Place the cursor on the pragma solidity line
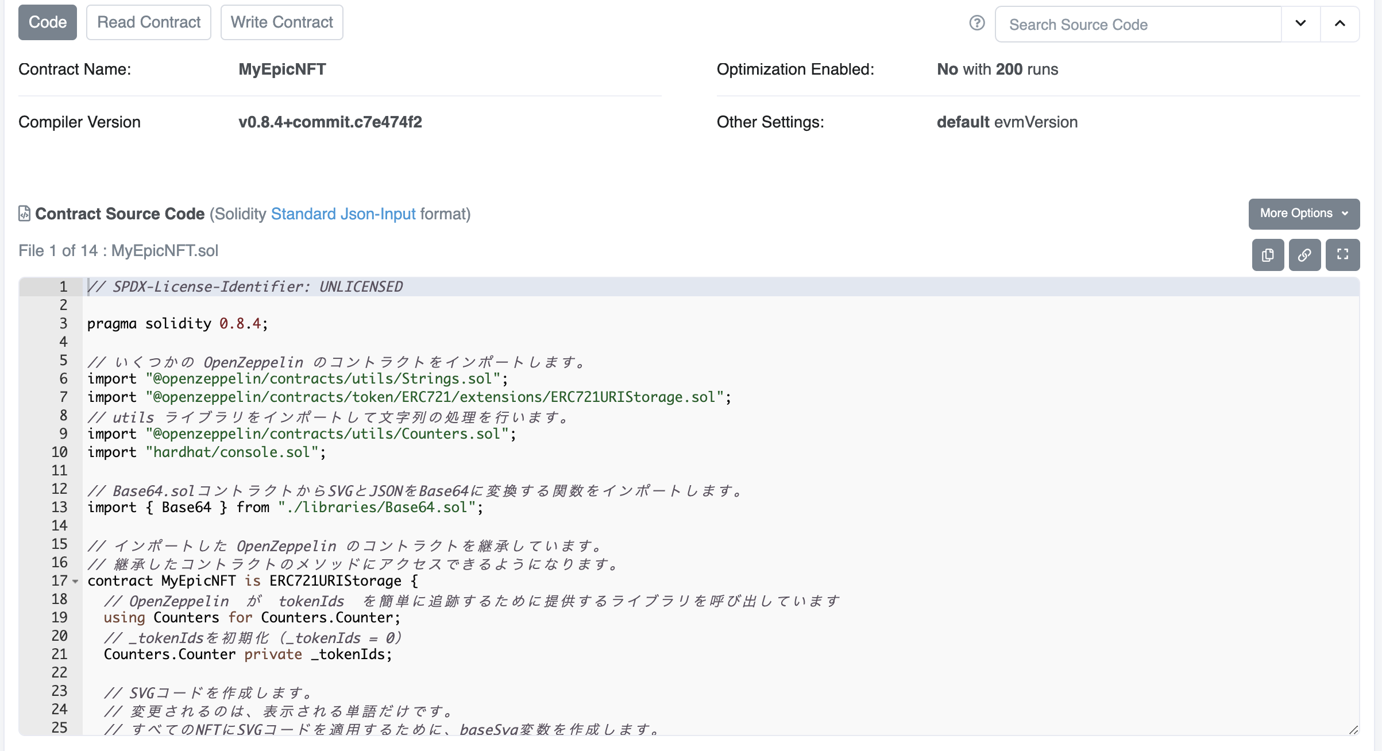 pyautogui.click(x=178, y=323)
